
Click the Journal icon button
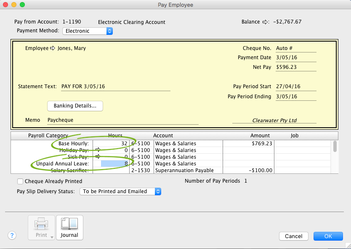pos(69,227)
